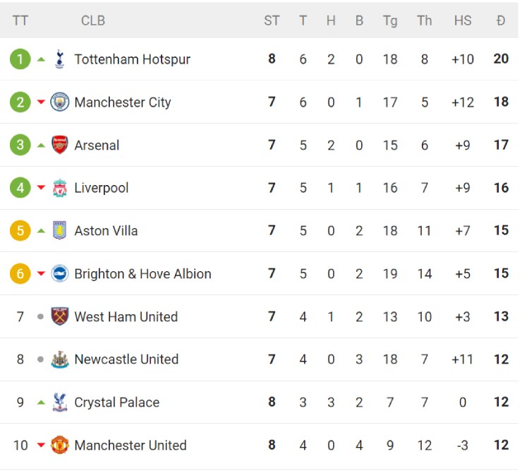Click the Brighton & Hove Albion crest

click(60, 274)
